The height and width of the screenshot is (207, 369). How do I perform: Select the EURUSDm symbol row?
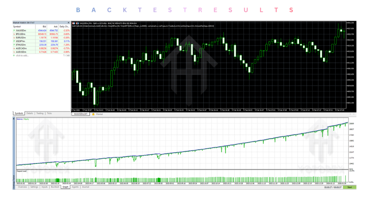coord(41,37)
